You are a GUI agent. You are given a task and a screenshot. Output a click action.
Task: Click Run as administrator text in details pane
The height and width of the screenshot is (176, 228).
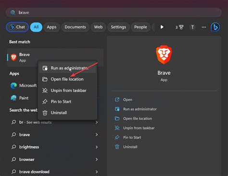tap(140, 109)
